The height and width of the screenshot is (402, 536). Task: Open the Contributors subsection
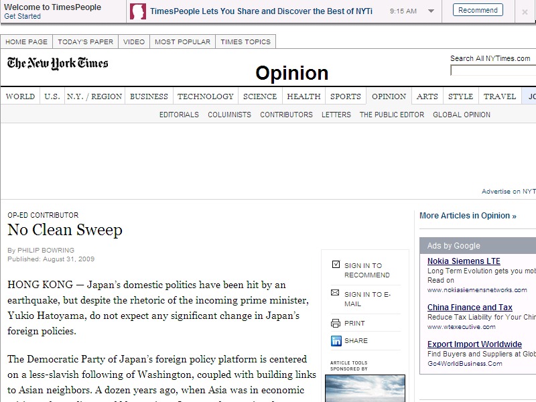[287, 115]
